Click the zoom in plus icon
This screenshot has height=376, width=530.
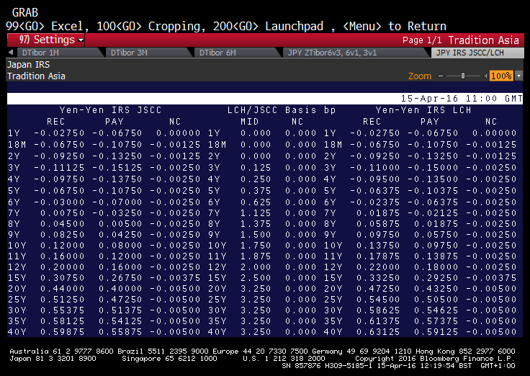coord(485,76)
